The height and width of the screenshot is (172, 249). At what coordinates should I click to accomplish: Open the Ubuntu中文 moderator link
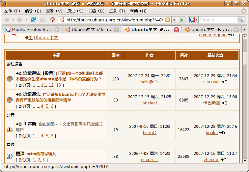click(x=46, y=38)
